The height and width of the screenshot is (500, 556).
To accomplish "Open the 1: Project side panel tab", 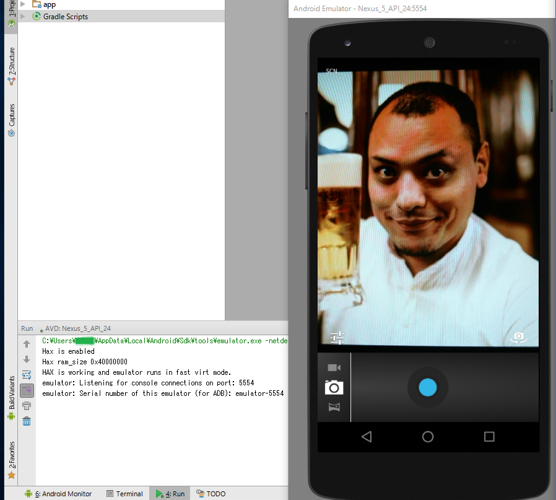I will (12, 14).
